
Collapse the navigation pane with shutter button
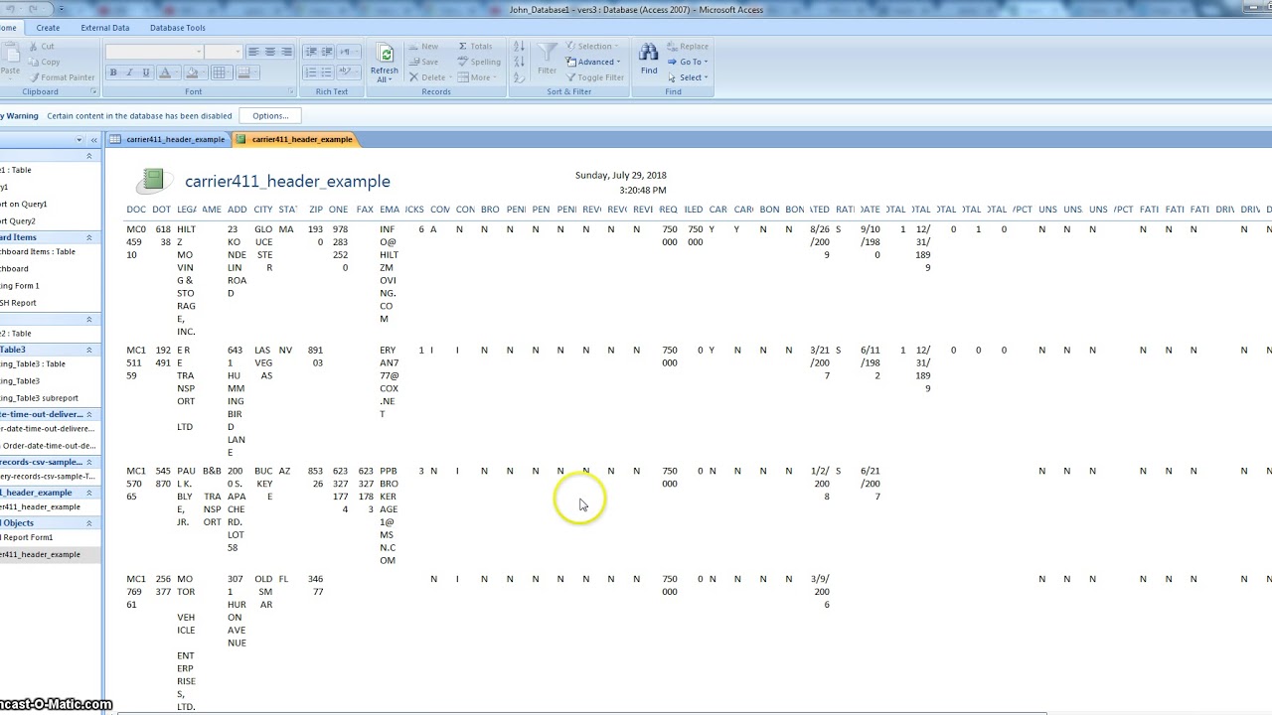pos(93,140)
